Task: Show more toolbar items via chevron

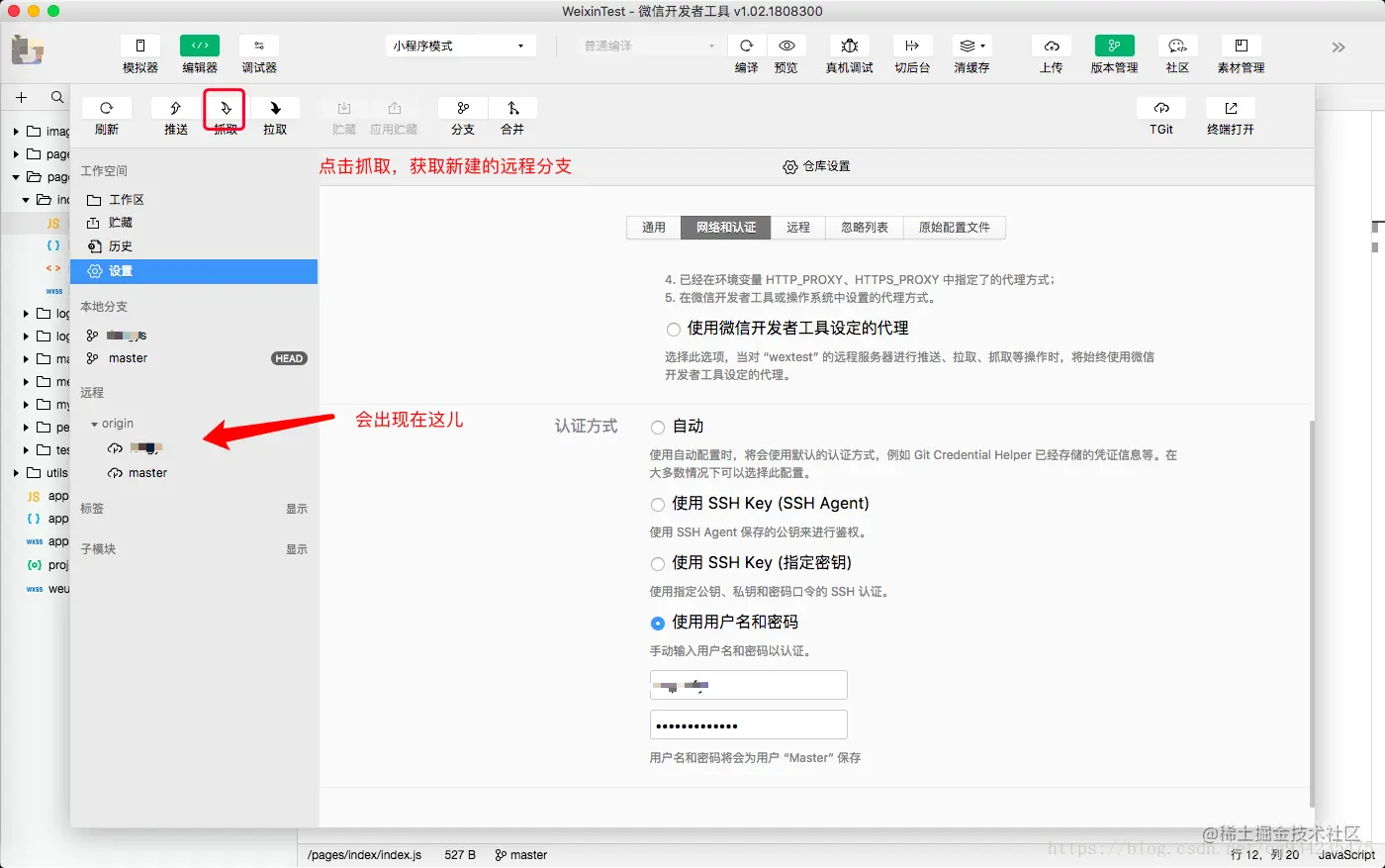Action: 1339,47
